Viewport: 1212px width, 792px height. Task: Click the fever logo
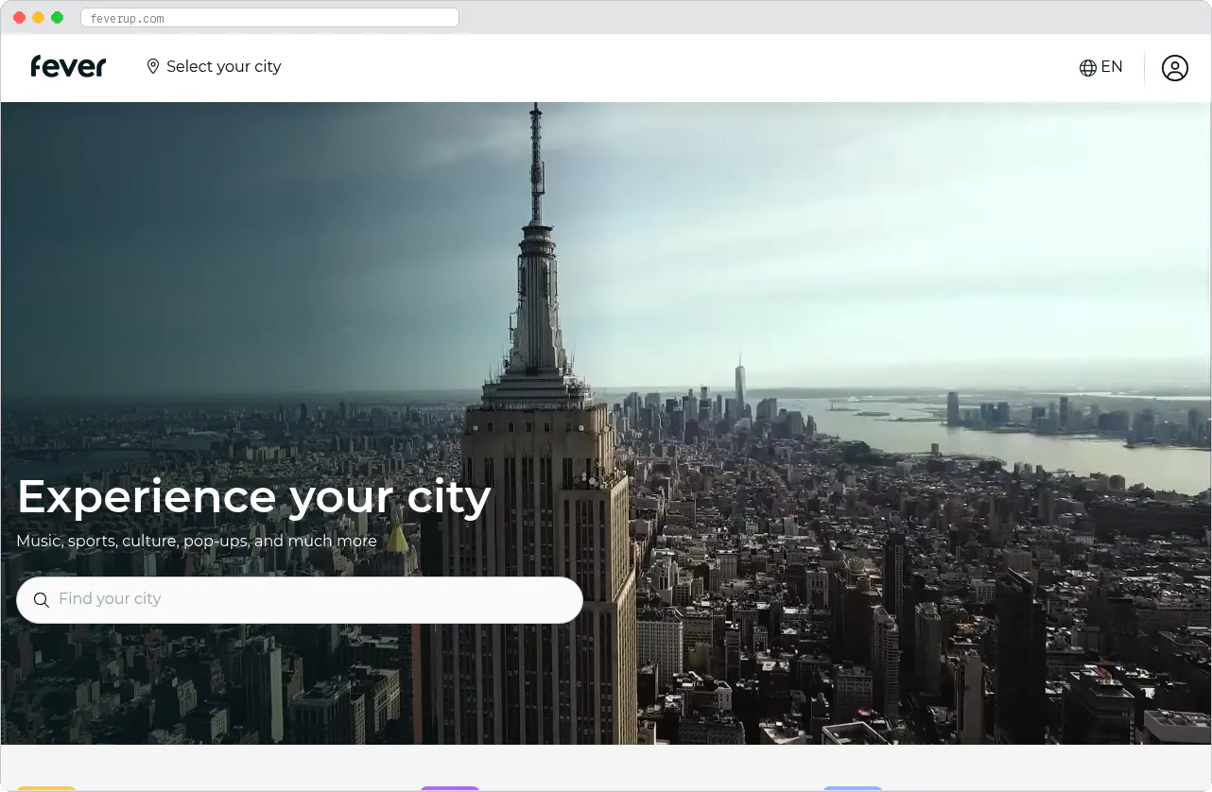click(x=67, y=66)
